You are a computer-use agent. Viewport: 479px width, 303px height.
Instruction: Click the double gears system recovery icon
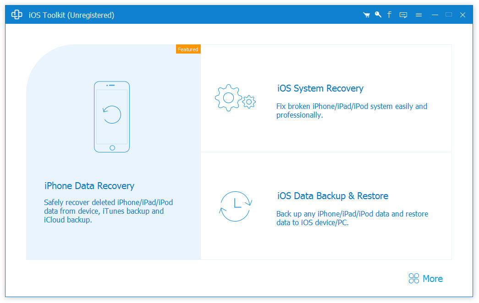(235, 98)
